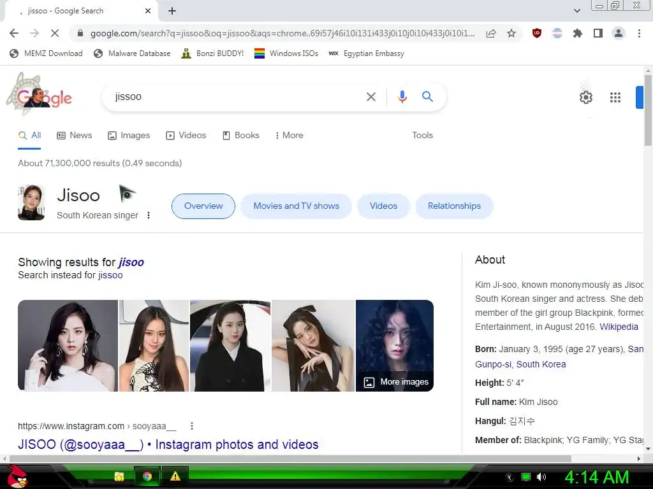
Task: Click the striped flag extension icon
Action: tap(557, 33)
